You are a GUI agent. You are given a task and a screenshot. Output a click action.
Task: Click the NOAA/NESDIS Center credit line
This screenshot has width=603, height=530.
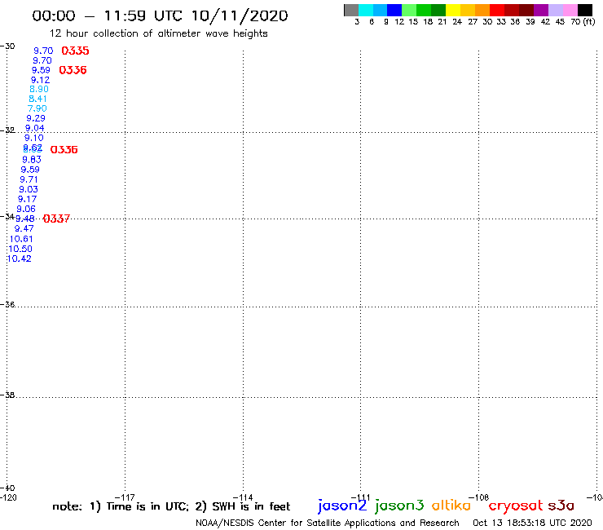pyautogui.click(x=328, y=523)
